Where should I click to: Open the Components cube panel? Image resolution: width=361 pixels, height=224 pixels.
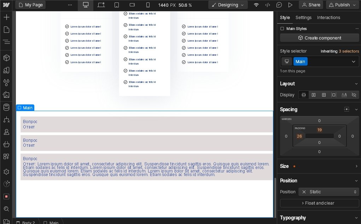tap(6, 58)
